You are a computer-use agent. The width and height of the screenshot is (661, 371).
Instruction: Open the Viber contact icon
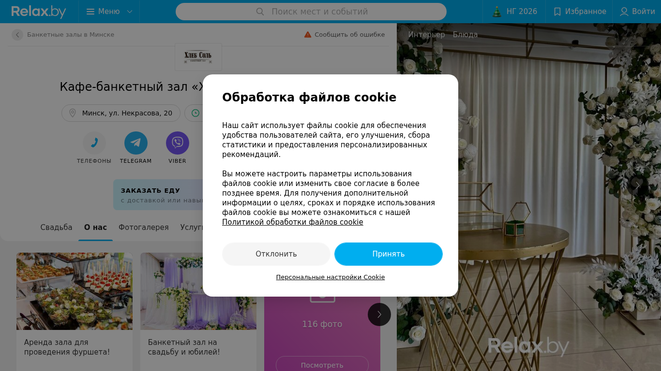[x=178, y=143]
